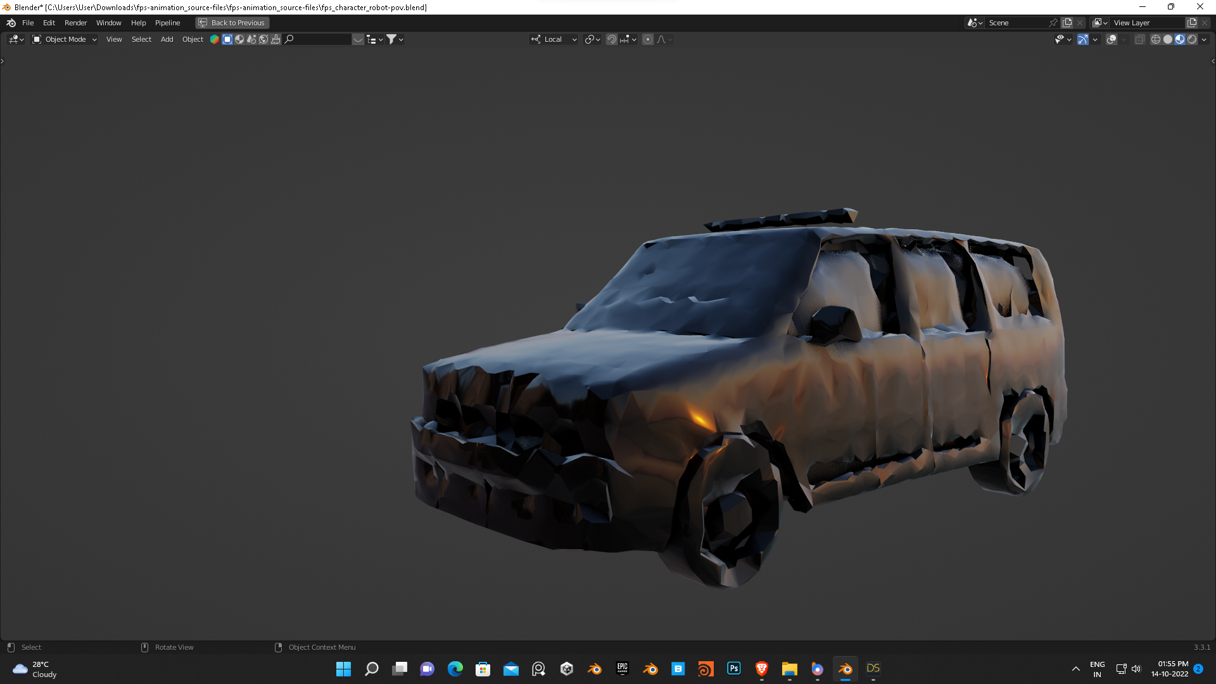Enable the proportional editing icon
The width and height of the screenshot is (1216, 684).
point(647,39)
